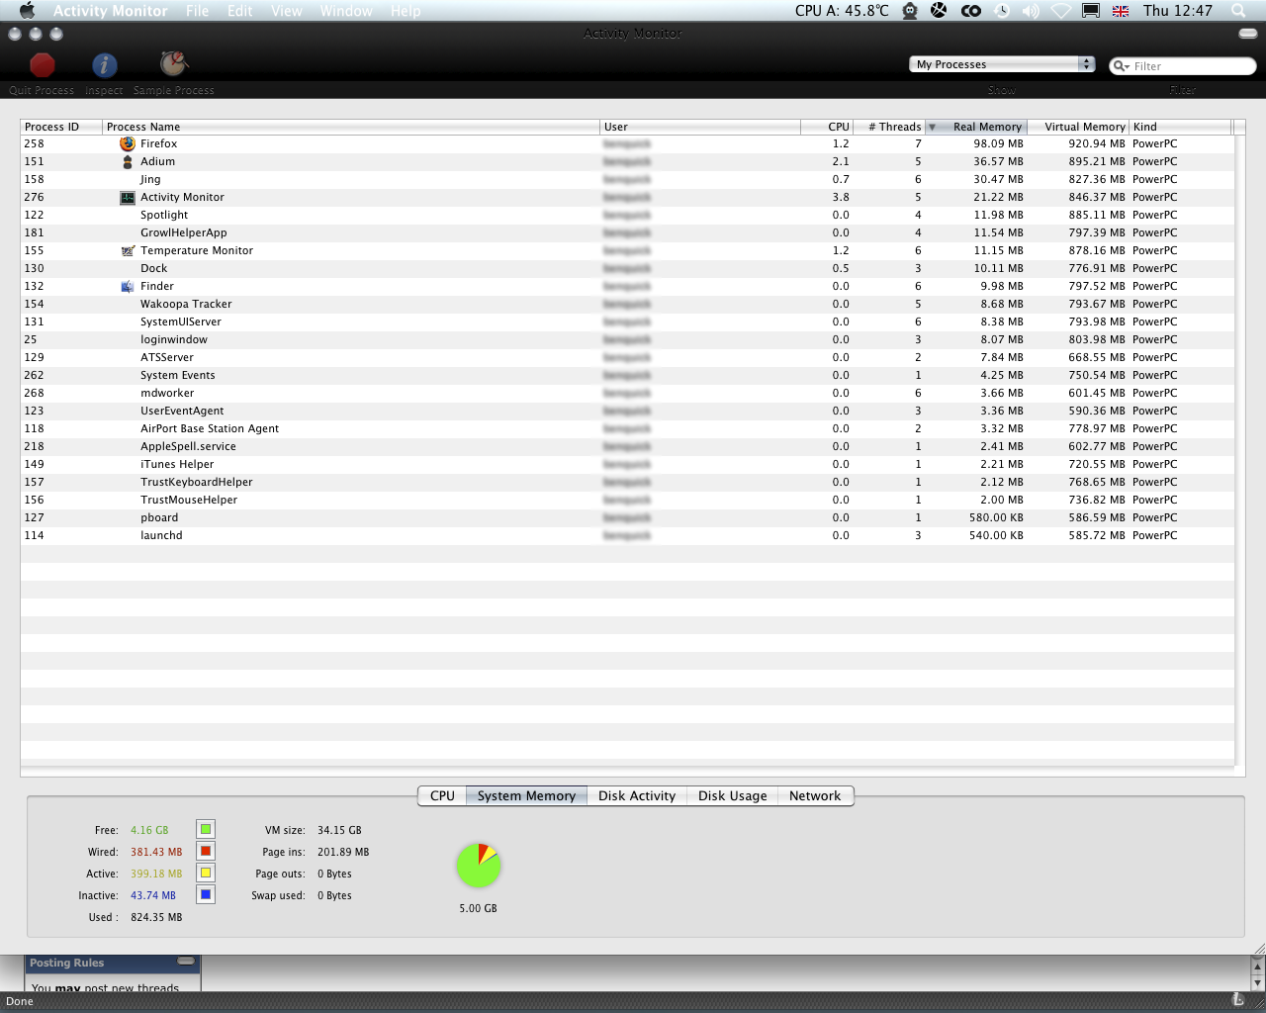Select the iTunes Helper process row
This screenshot has height=1013, width=1266.
627,464
